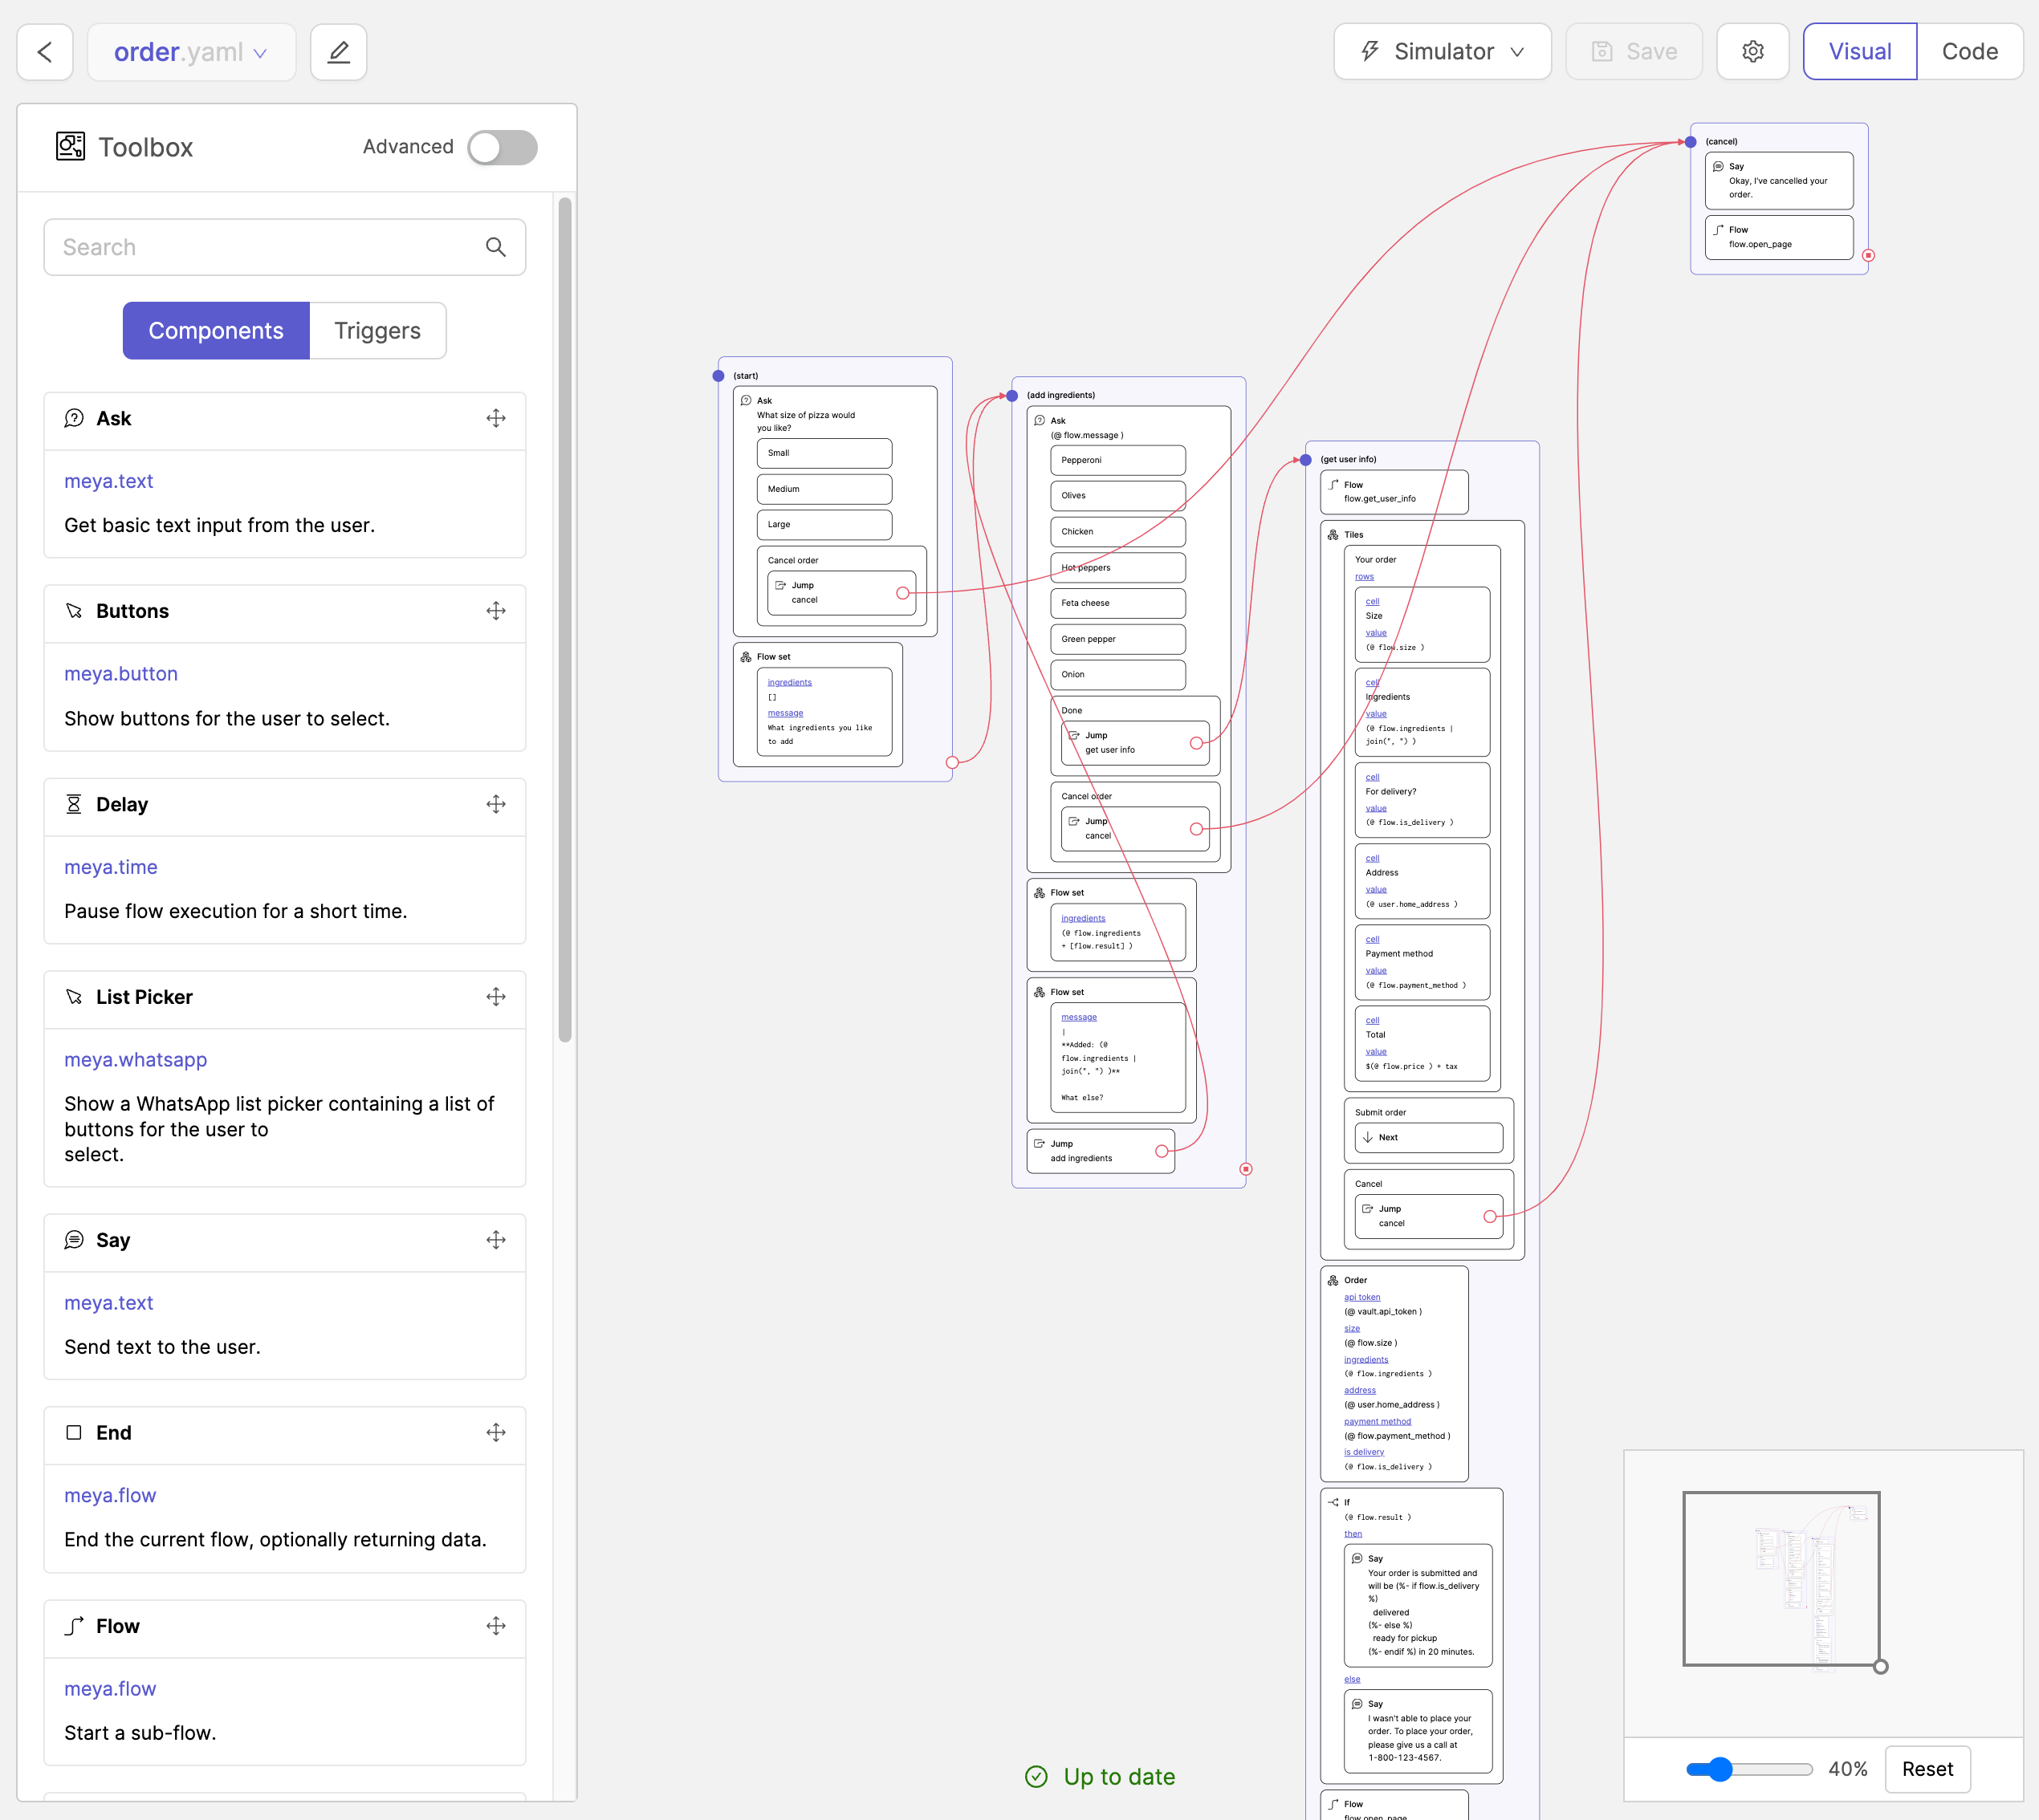Click the End component move handle
Screen dimensions: 2039x1820
[496, 1433]
